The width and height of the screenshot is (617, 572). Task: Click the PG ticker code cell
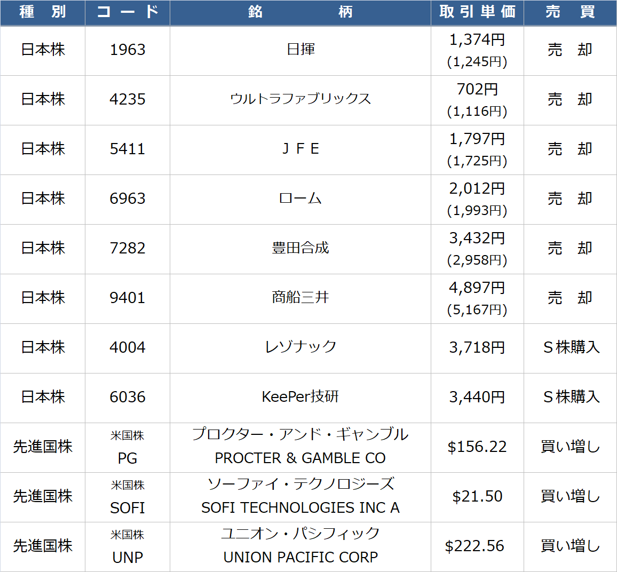click(x=128, y=458)
